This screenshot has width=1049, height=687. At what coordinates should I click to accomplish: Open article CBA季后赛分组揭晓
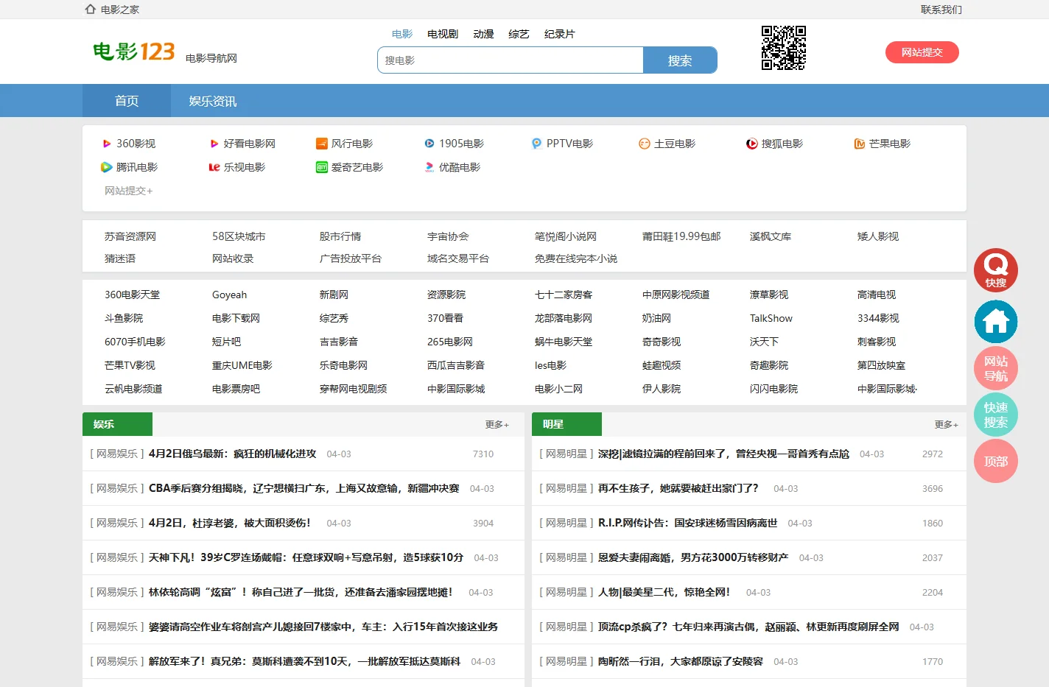[x=304, y=488]
